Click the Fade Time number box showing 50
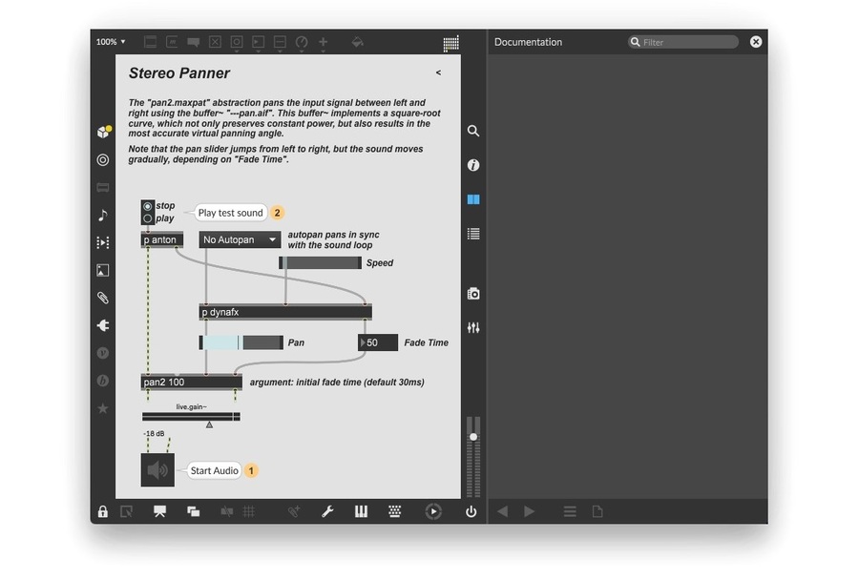859x580 pixels. point(378,342)
